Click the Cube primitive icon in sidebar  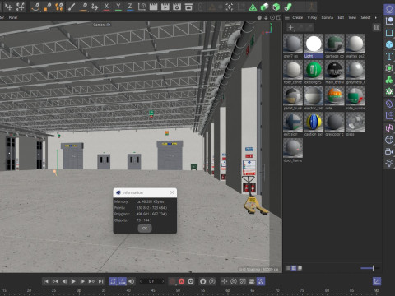point(389,44)
